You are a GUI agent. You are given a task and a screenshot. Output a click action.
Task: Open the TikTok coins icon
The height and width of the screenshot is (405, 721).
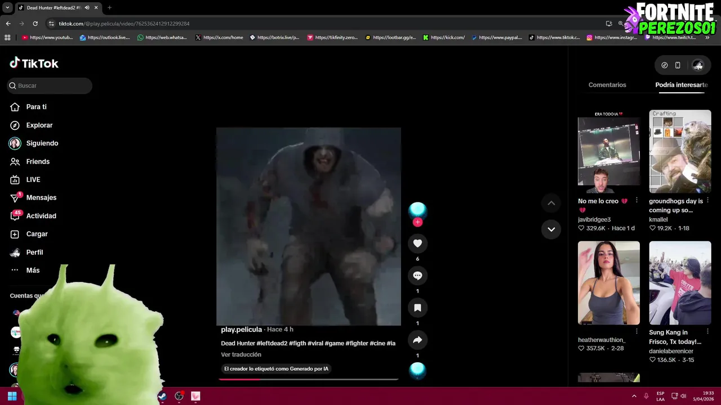pyautogui.click(x=665, y=65)
